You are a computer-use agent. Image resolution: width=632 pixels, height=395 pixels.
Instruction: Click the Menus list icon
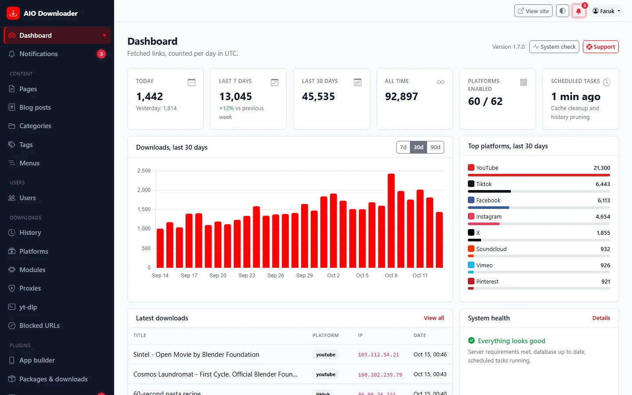coord(12,163)
